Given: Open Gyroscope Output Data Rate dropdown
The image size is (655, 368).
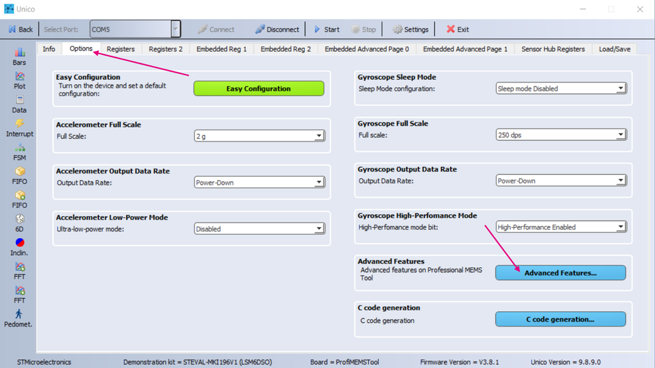Looking at the screenshot, I should click(x=561, y=181).
